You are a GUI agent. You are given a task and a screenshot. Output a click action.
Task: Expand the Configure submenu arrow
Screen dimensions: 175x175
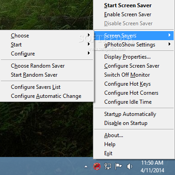point(89,53)
